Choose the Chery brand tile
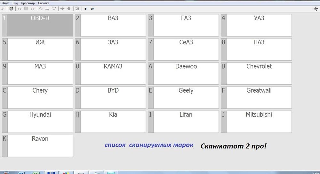The width and height of the screenshot is (320, 174). tap(37, 97)
